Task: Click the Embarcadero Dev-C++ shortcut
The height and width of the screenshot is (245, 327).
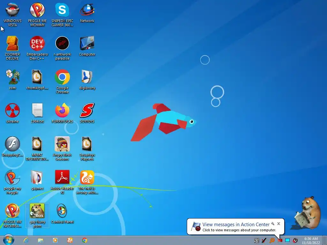Action: click(37, 48)
